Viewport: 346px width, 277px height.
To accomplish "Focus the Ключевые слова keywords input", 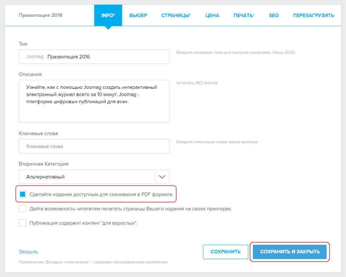I will coord(94,146).
